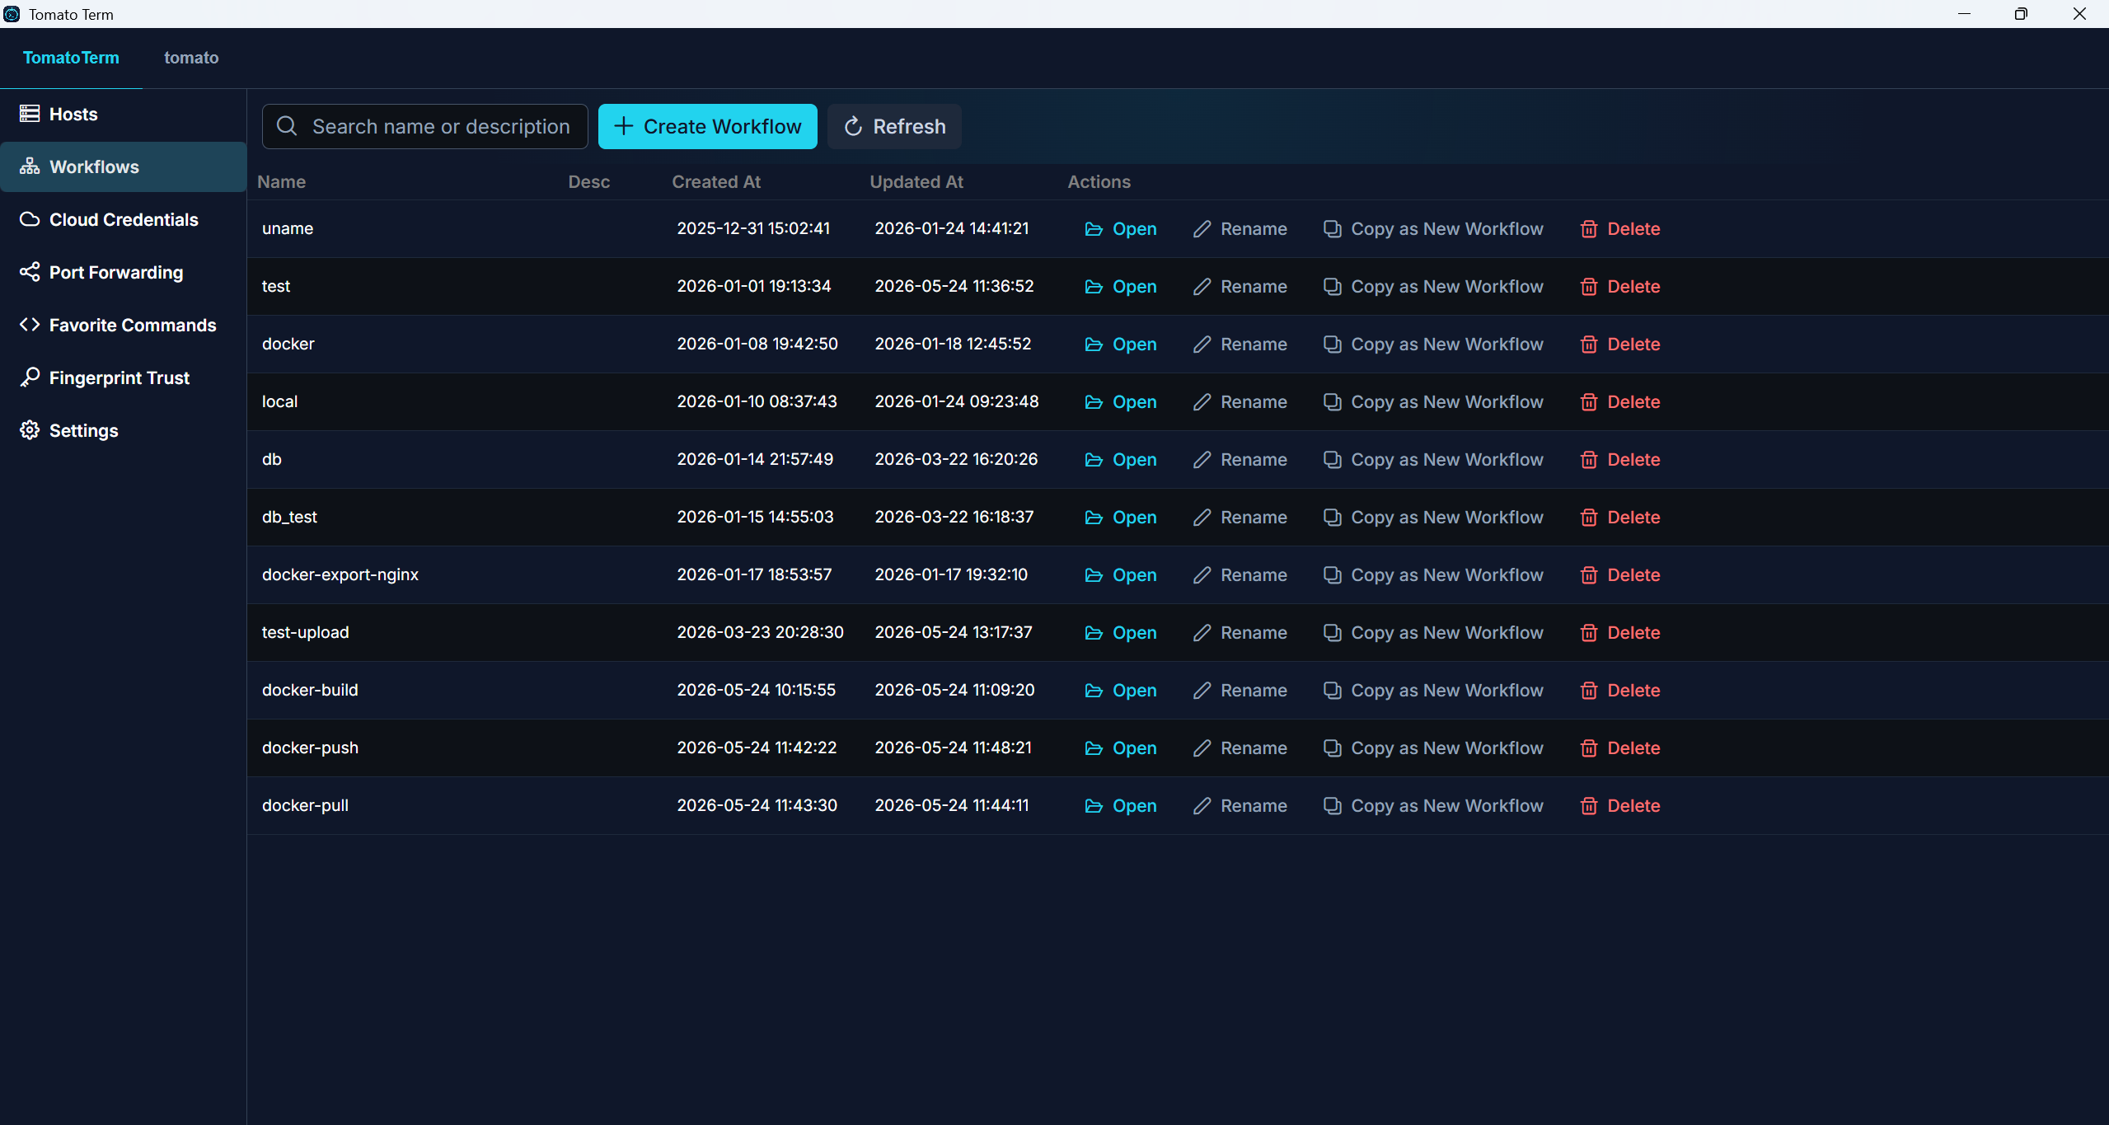Click the Create Workflow button
Image resolution: width=2109 pixels, height=1125 pixels.
click(x=707, y=126)
